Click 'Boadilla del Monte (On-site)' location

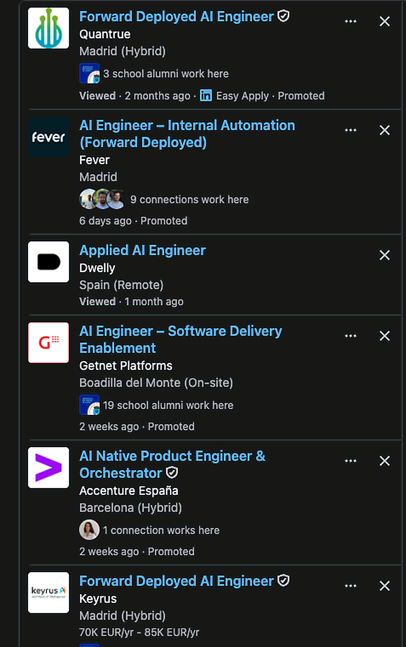point(156,383)
